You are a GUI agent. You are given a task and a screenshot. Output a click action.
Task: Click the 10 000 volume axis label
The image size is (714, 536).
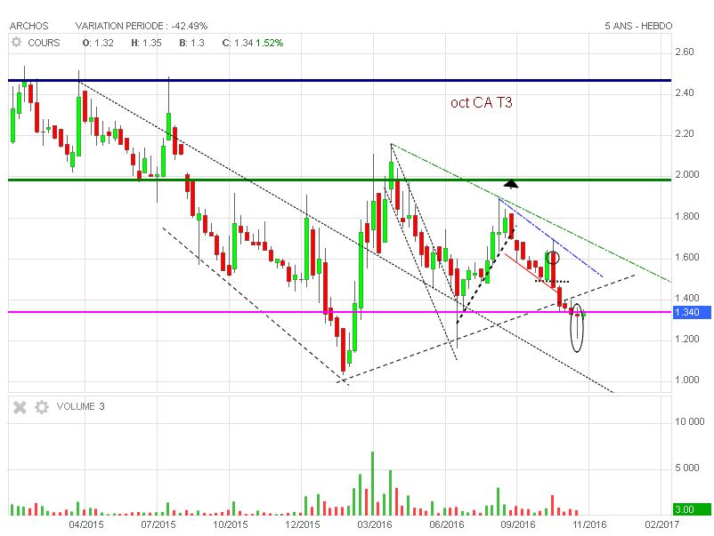click(x=689, y=421)
